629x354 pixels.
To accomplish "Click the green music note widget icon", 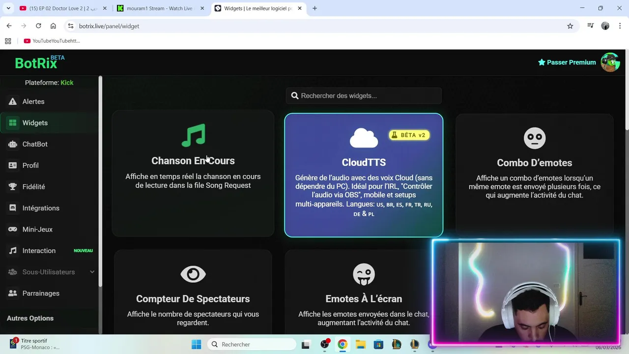I will tap(193, 136).
